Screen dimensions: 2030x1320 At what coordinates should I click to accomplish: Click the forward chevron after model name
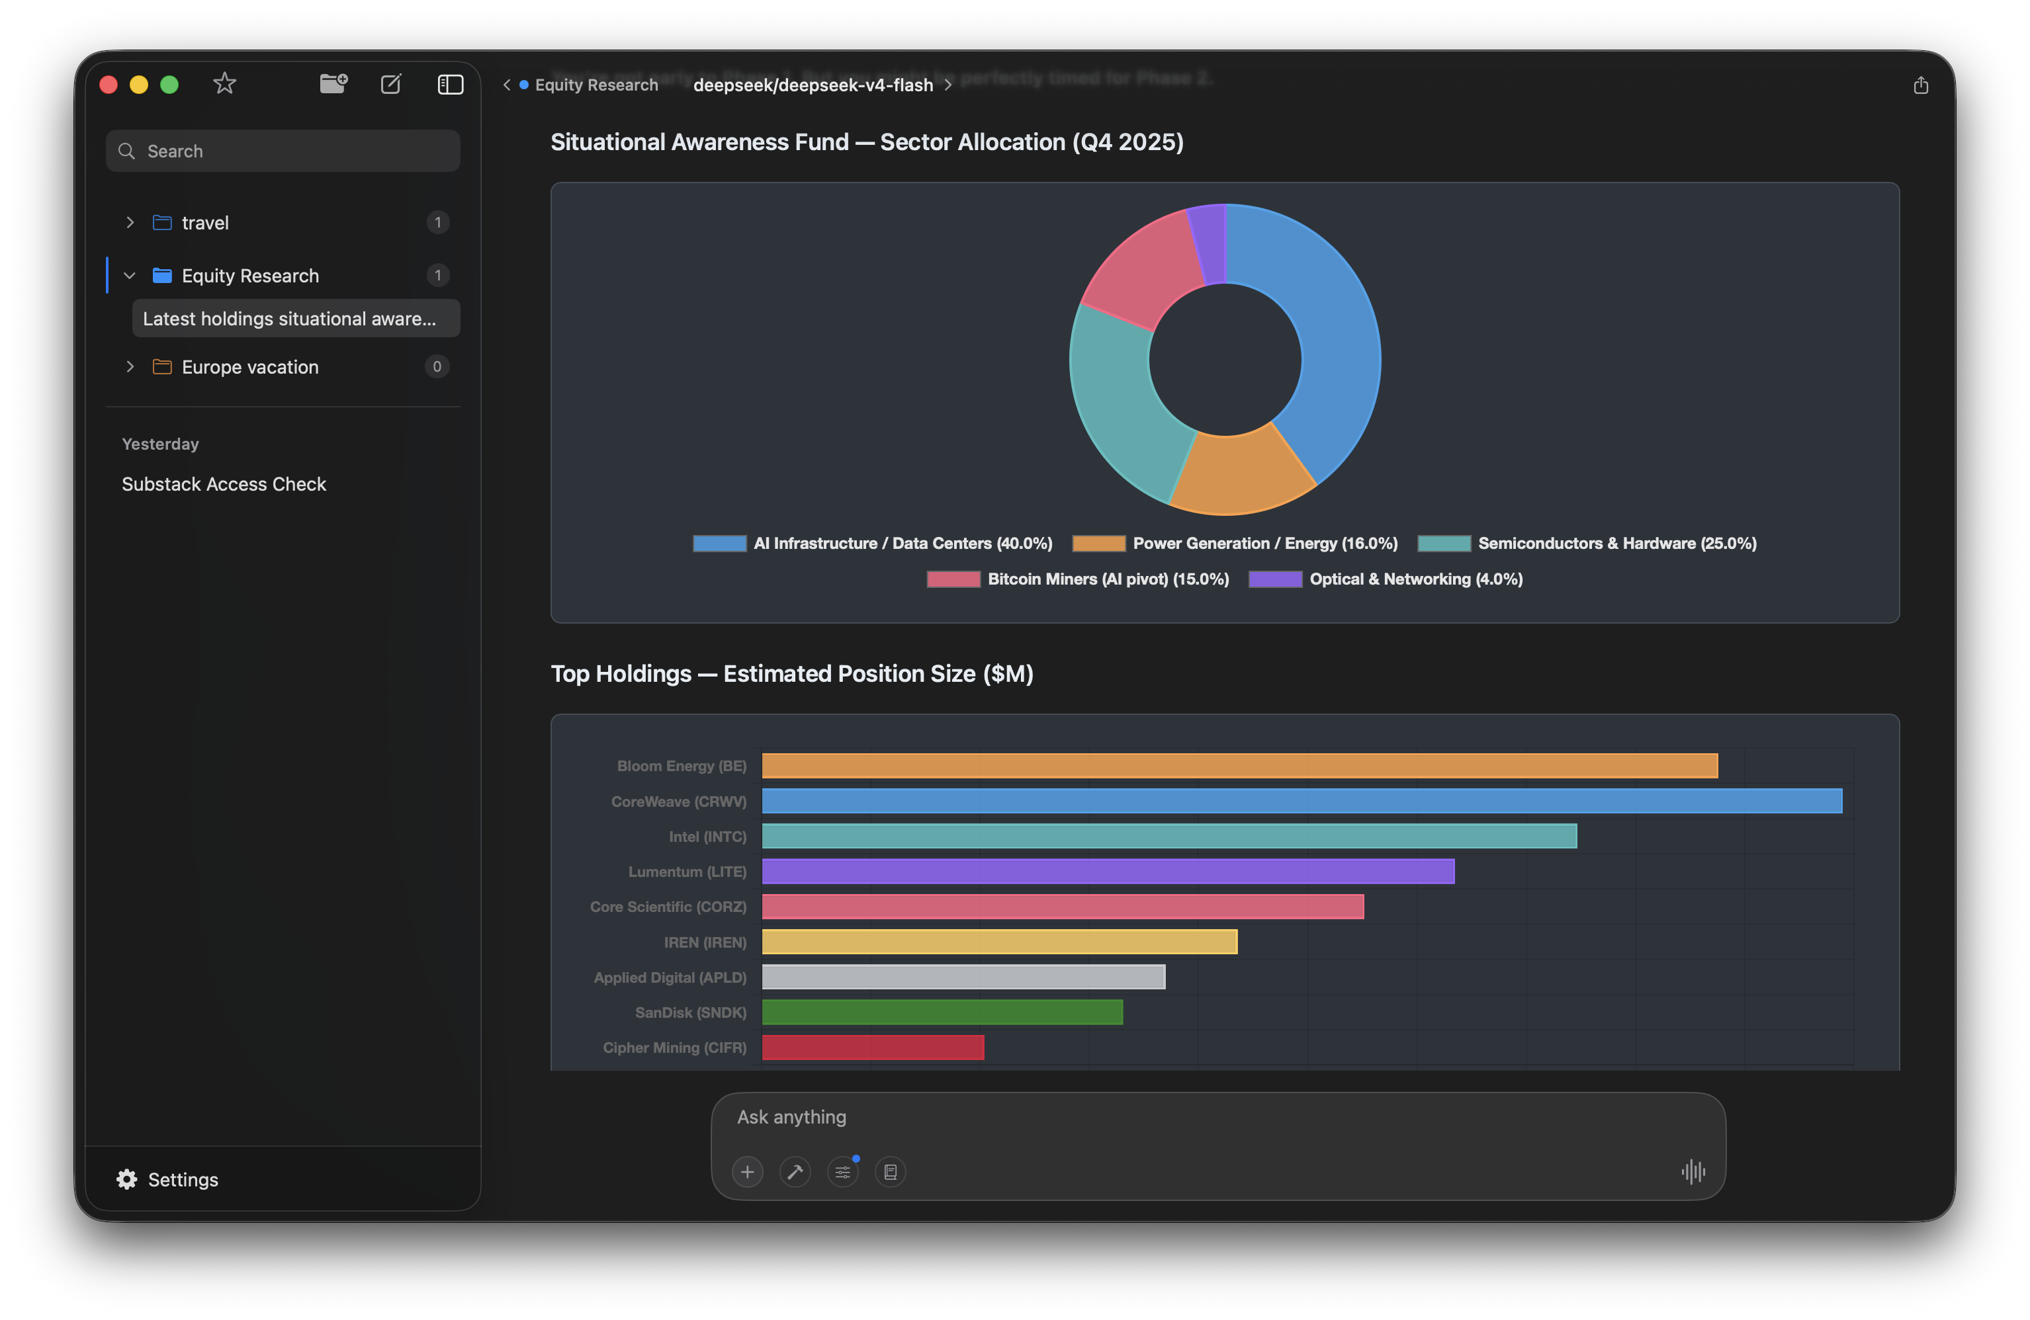click(948, 85)
